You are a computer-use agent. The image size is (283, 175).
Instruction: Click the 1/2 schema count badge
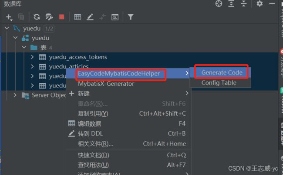pos(49,29)
